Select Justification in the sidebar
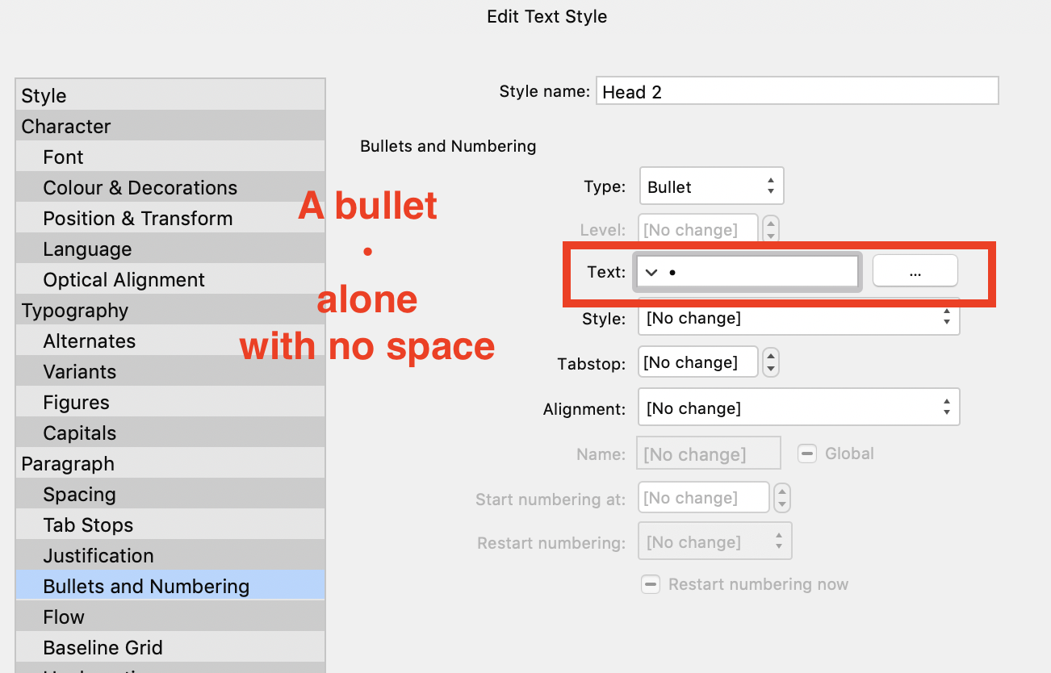The image size is (1051, 673). coord(98,555)
